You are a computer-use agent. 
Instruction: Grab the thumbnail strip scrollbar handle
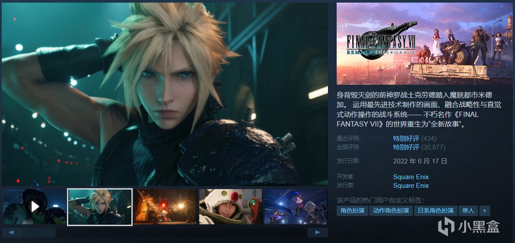click(39, 233)
